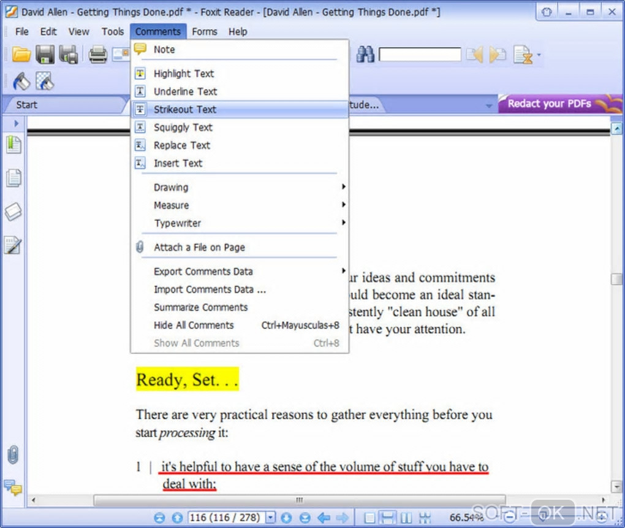Click the Open folder toolbar icon
The height and width of the screenshot is (528, 625).
point(21,54)
